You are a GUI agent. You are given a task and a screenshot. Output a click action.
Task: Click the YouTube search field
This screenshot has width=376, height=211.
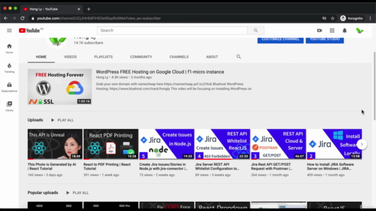[172, 30]
